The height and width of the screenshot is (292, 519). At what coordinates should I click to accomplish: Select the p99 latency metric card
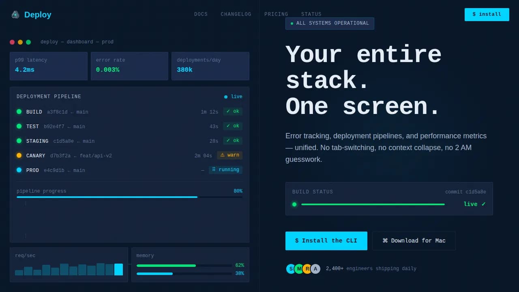[x=49, y=66]
